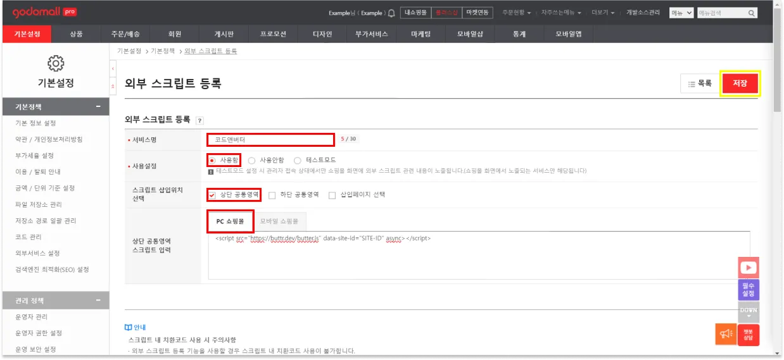Click the 내쇼핑몰 button
The width and height of the screenshot is (784, 360).
pyautogui.click(x=415, y=13)
